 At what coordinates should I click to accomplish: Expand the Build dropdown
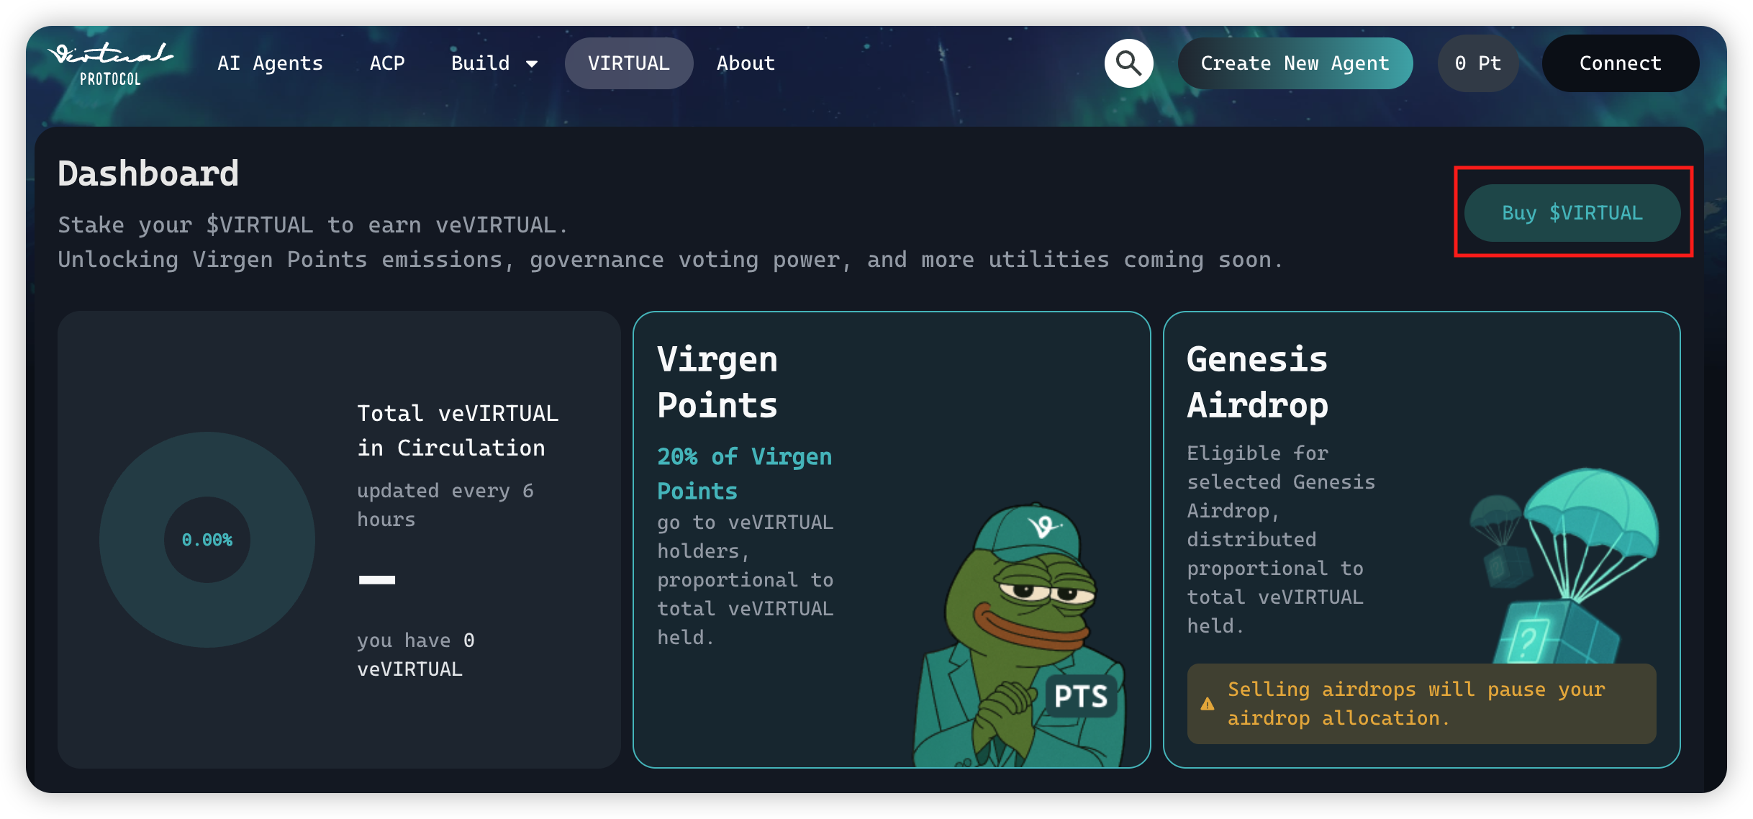coord(494,63)
